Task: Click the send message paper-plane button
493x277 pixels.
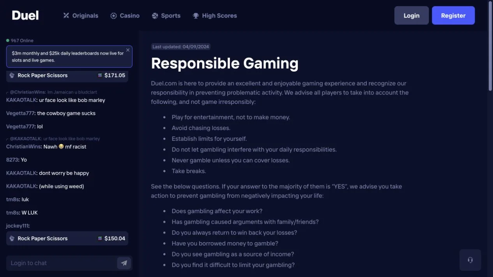Action: 124,263
